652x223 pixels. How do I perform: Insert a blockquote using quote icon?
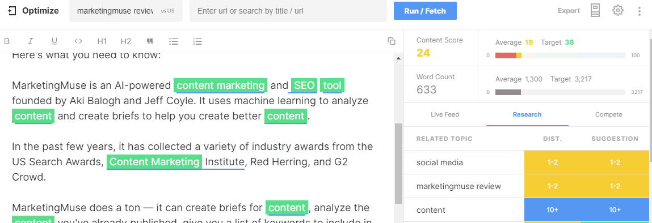tap(150, 41)
